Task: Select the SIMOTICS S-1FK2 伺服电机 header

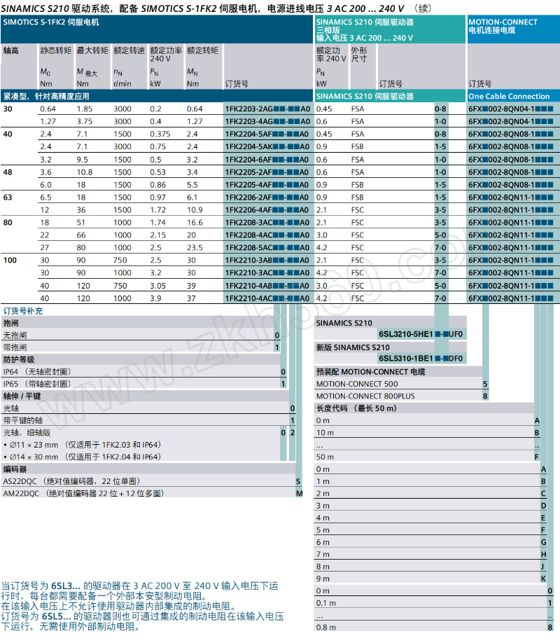Action: pyautogui.click(x=51, y=22)
